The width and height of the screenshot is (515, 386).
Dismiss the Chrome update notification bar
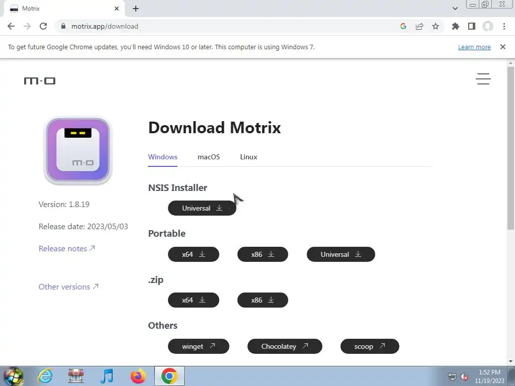click(x=503, y=47)
